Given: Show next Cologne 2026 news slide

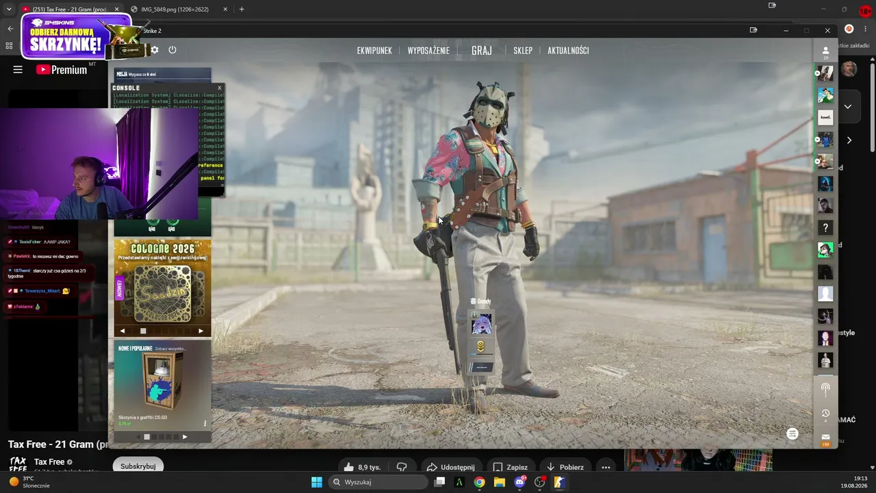Looking at the screenshot, I should coord(201,331).
